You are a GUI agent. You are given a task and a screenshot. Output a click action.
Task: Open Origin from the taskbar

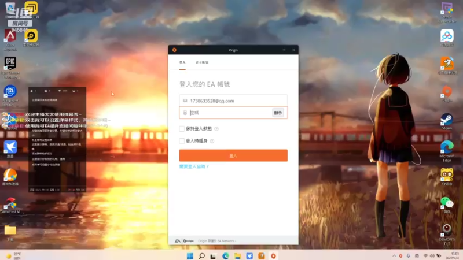[273, 256]
